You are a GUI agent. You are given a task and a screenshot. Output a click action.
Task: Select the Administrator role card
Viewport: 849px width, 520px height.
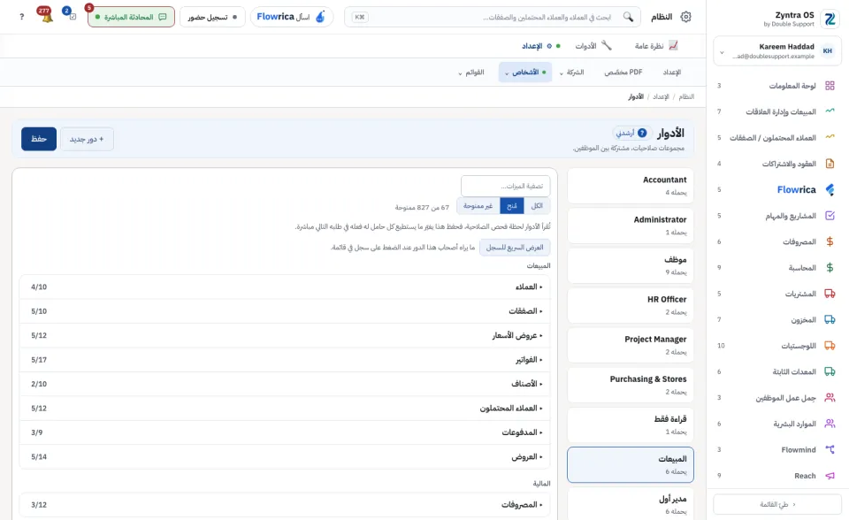coord(631,226)
